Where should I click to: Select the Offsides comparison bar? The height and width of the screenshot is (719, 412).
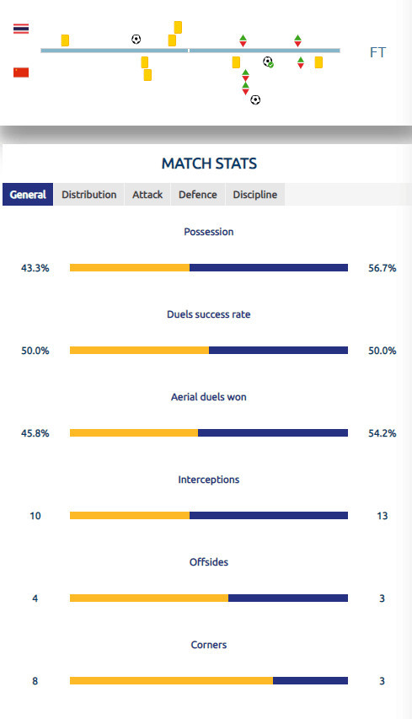(x=209, y=598)
